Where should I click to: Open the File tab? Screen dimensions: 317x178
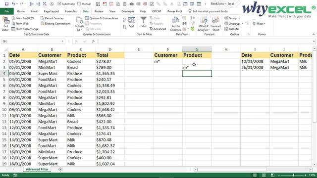pyautogui.click(x=6, y=11)
